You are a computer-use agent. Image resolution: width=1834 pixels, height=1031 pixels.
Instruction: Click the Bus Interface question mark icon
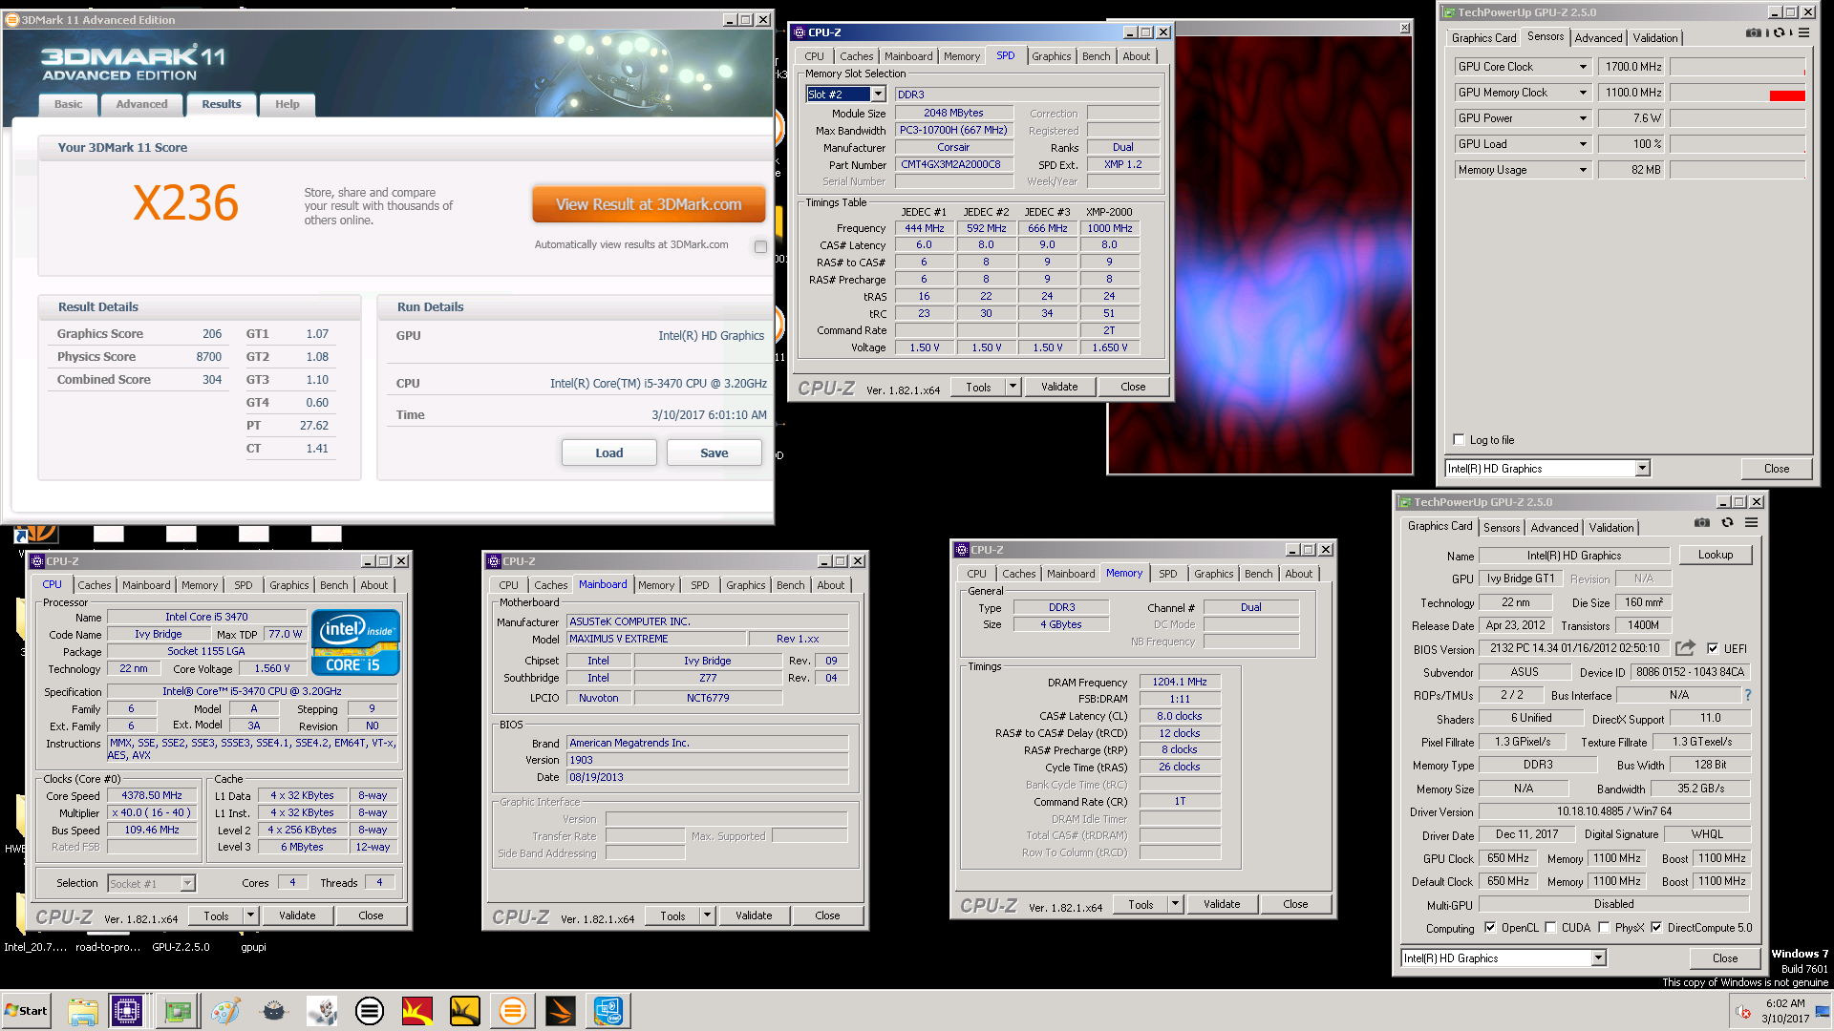tap(1748, 695)
